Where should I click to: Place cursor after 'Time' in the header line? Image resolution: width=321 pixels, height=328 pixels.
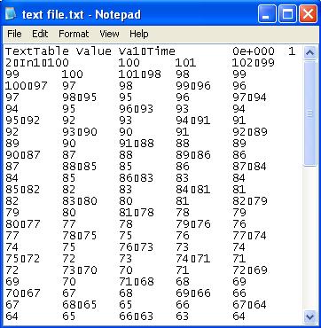tap(176, 51)
